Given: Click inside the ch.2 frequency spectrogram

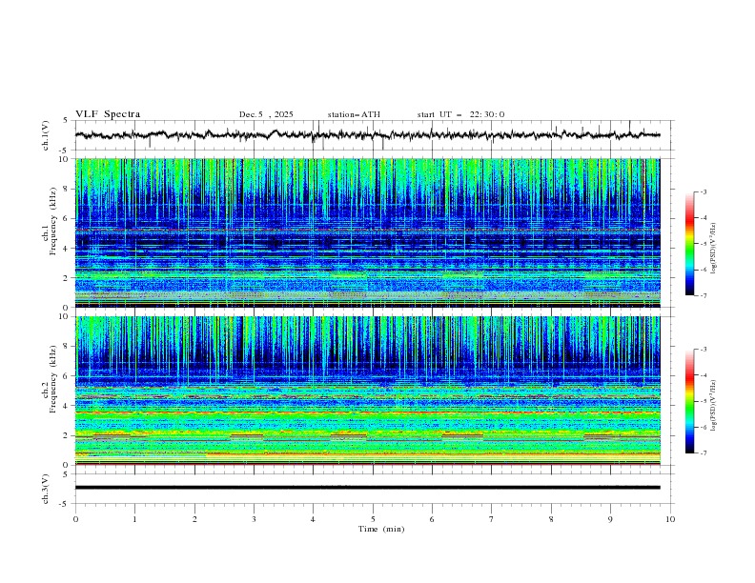Looking at the screenshot, I should pyautogui.click(x=367, y=391).
